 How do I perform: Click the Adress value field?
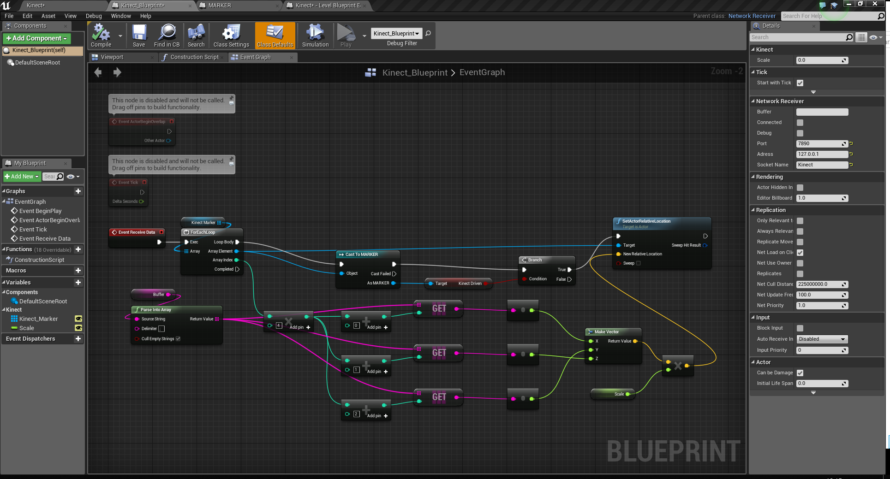pyautogui.click(x=822, y=154)
